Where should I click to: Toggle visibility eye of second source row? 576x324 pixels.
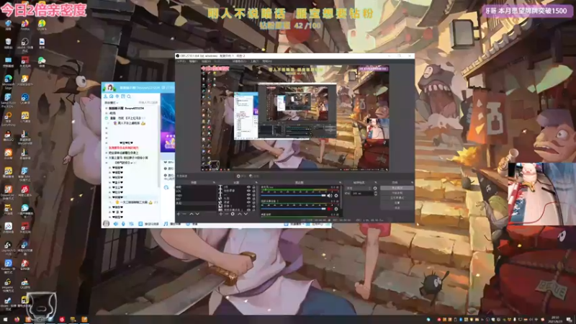[248, 191]
